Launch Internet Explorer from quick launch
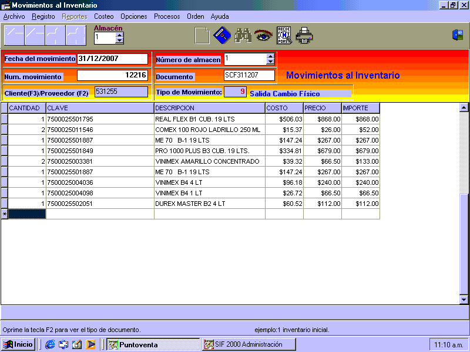The image size is (470, 352). coord(50,344)
